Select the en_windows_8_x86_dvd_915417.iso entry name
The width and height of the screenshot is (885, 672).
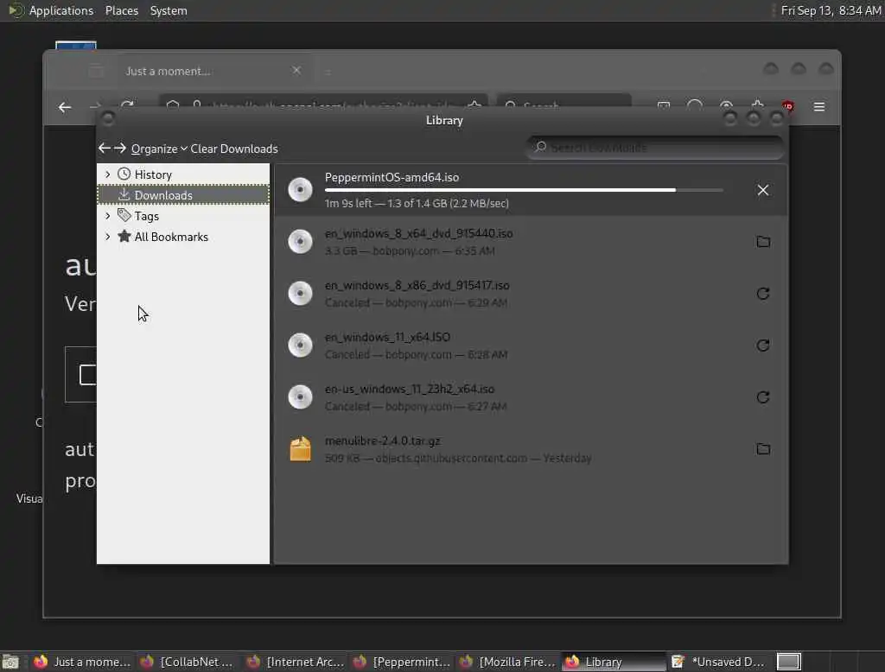(x=417, y=285)
